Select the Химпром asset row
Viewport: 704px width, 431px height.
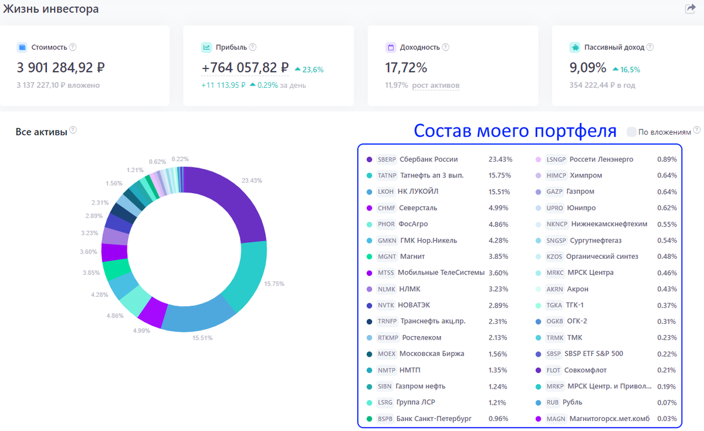coord(606,175)
